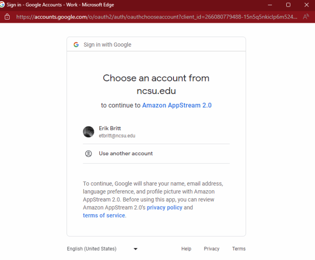Open the terms of service link
Screen dimensions: 315x260
point(104,215)
